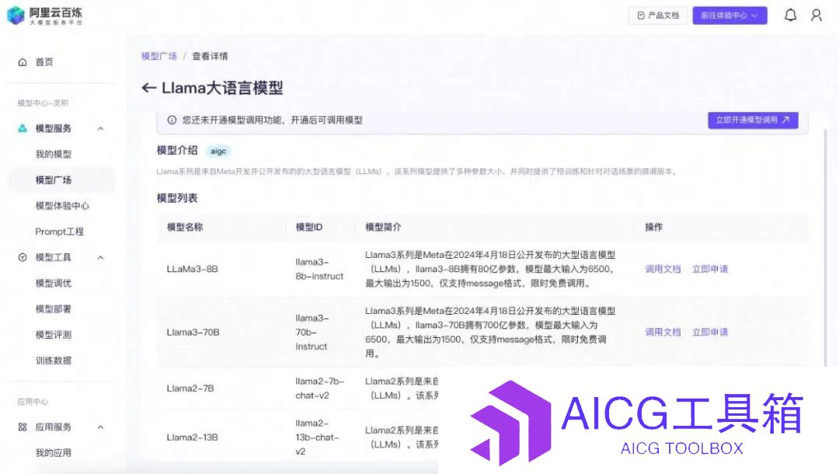Click model ID llama3-8b-instruct

click(x=319, y=269)
